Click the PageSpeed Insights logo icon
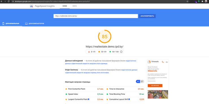This screenshot has width=209, height=104. click(31, 6)
